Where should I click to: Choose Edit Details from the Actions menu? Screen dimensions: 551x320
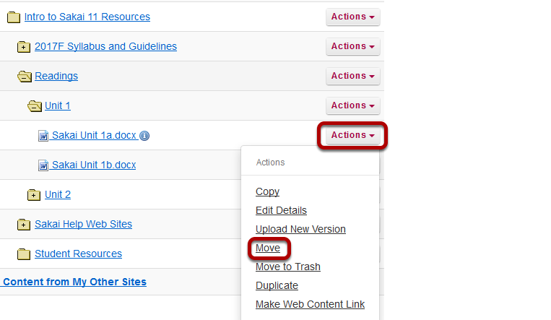click(x=281, y=210)
